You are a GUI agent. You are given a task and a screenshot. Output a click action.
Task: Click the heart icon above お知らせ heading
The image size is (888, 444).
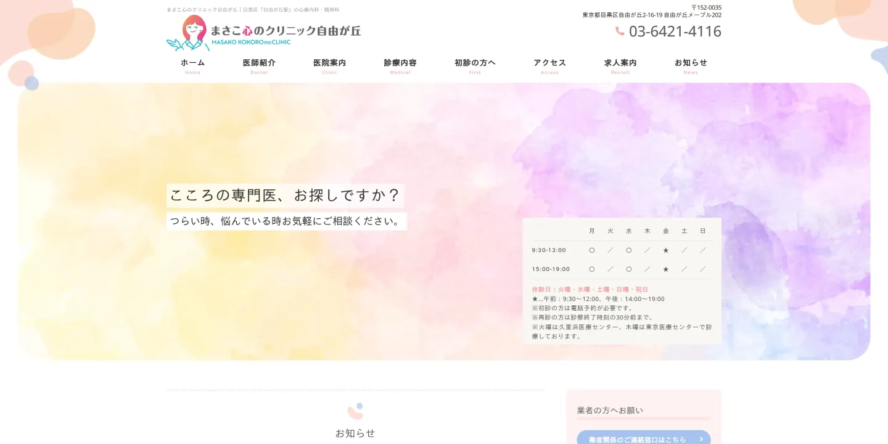(356, 409)
